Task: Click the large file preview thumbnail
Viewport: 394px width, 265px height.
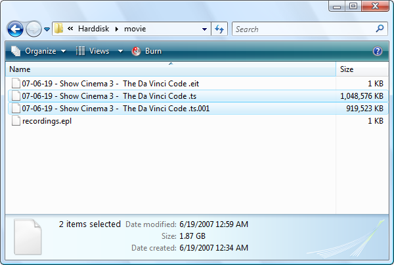Action: [x=28, y=237]
